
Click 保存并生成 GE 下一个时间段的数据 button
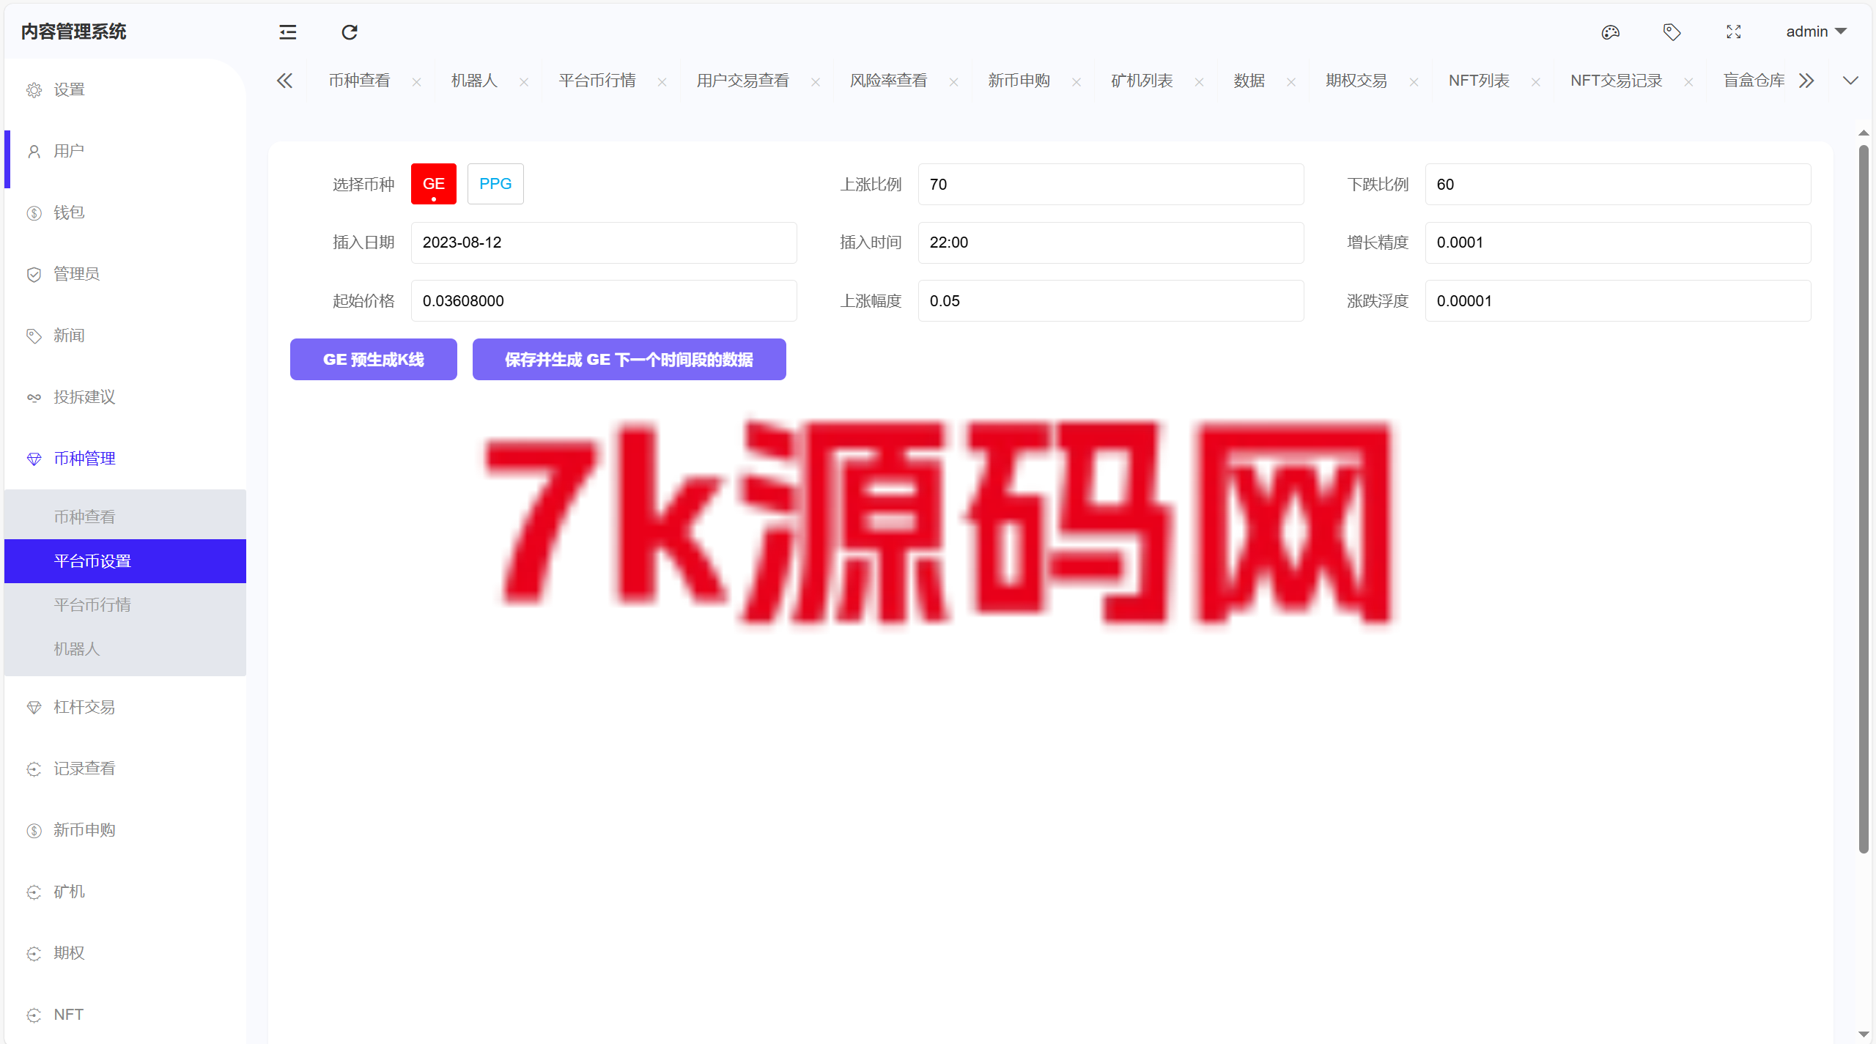(x=629, y=359)
